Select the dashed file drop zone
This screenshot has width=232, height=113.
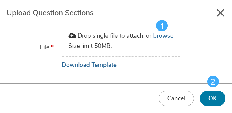click(121, 41)
